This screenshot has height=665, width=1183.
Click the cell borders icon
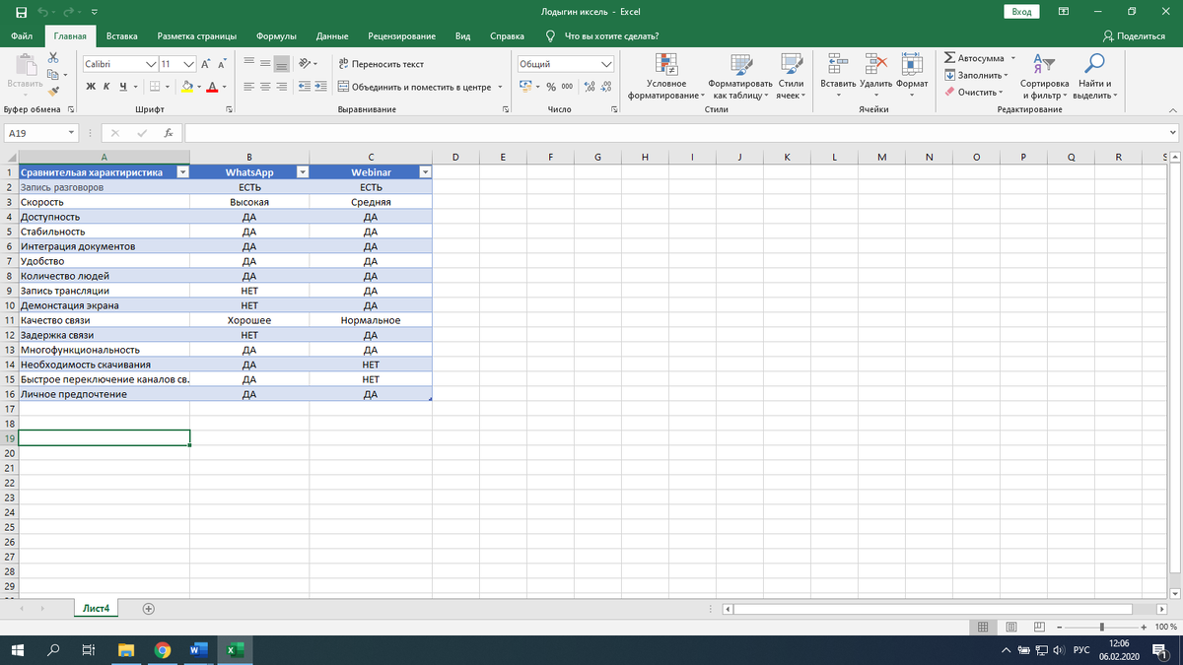156,87
